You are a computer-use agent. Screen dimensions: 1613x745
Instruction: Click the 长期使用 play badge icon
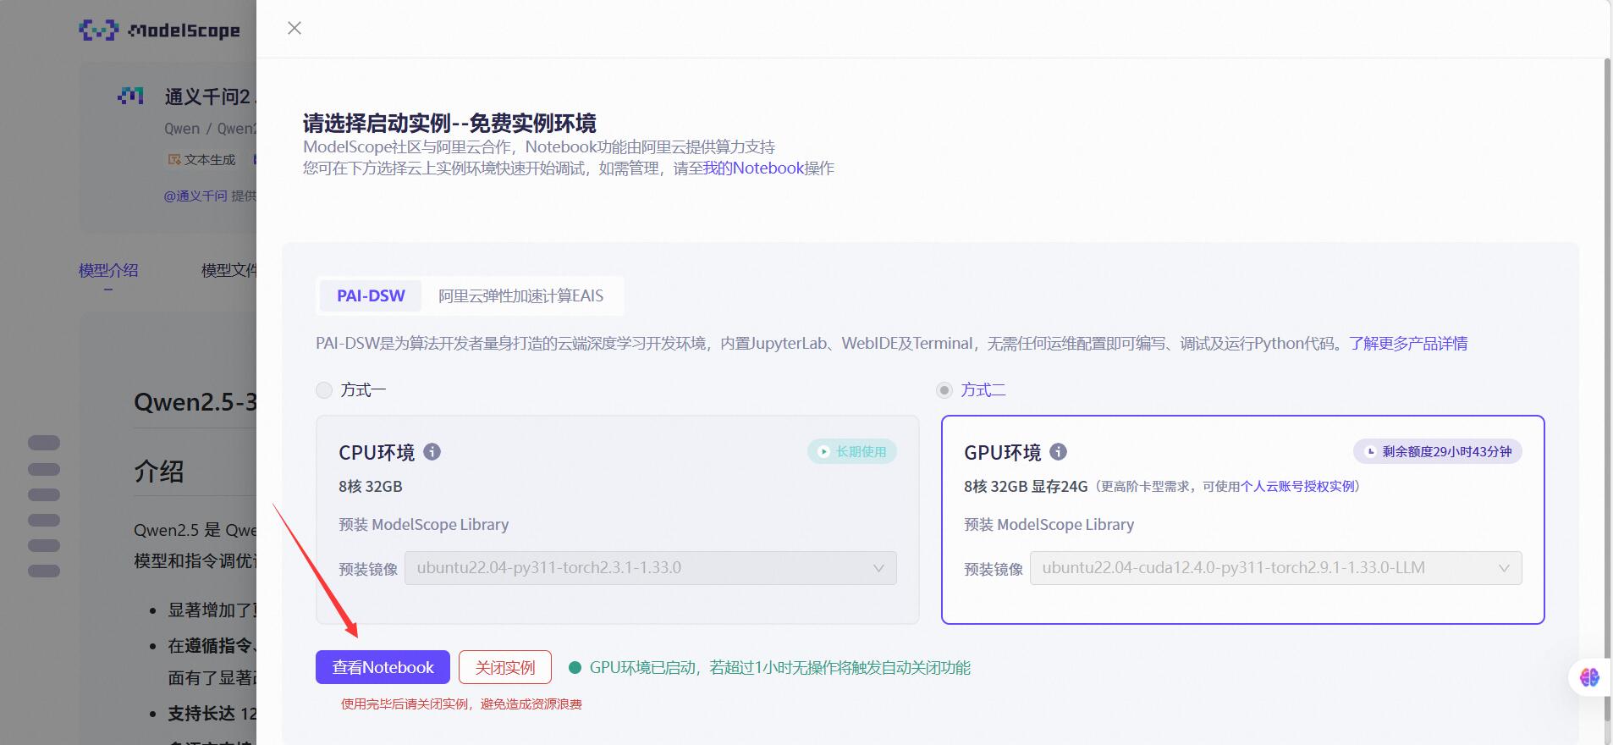[x=823, y=451]
